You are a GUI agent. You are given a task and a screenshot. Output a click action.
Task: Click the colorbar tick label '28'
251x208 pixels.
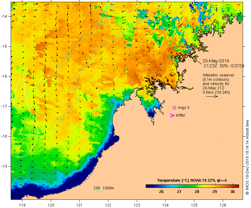(197, 191)
